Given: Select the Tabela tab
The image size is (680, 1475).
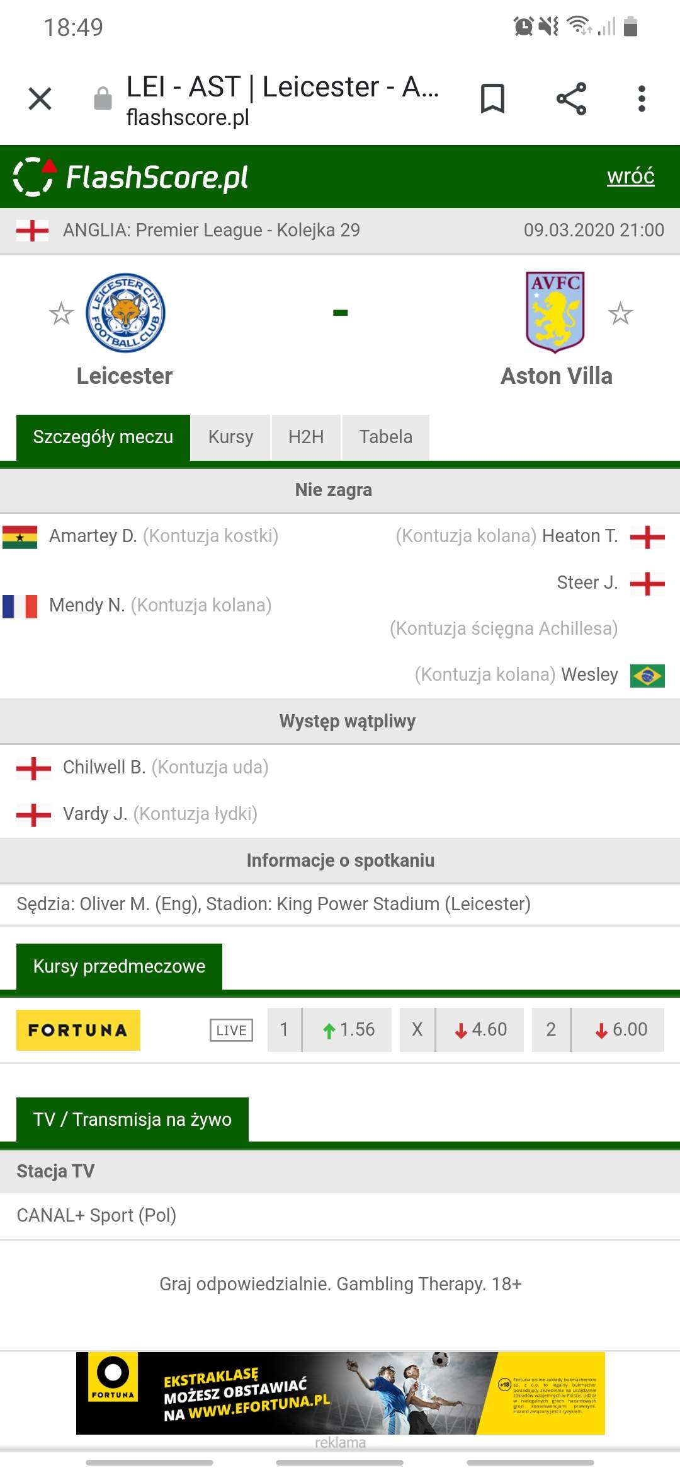Looking at the screenshot, I should (385, 437).
